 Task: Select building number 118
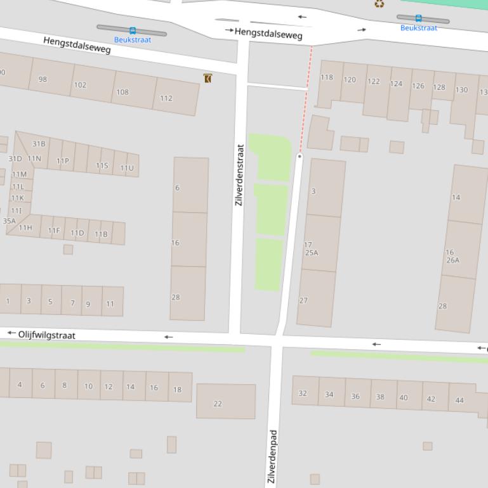coord(326,78)
